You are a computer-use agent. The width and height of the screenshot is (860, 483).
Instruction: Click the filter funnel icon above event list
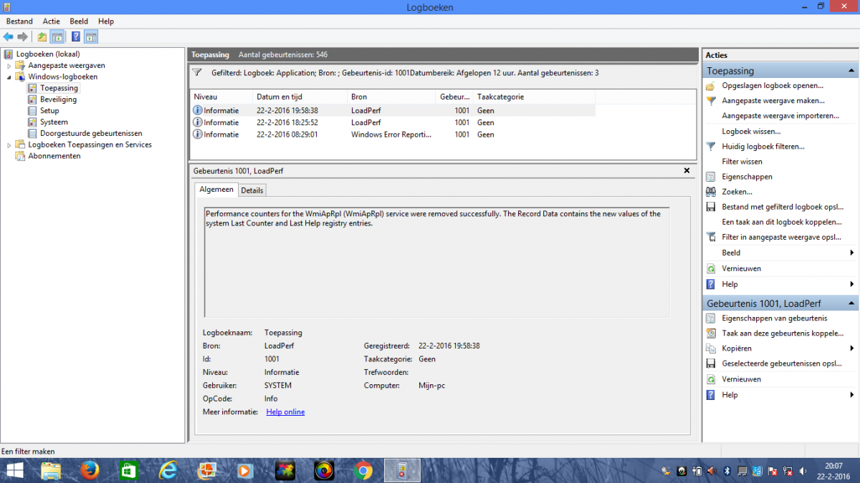[x=197, y=73]
